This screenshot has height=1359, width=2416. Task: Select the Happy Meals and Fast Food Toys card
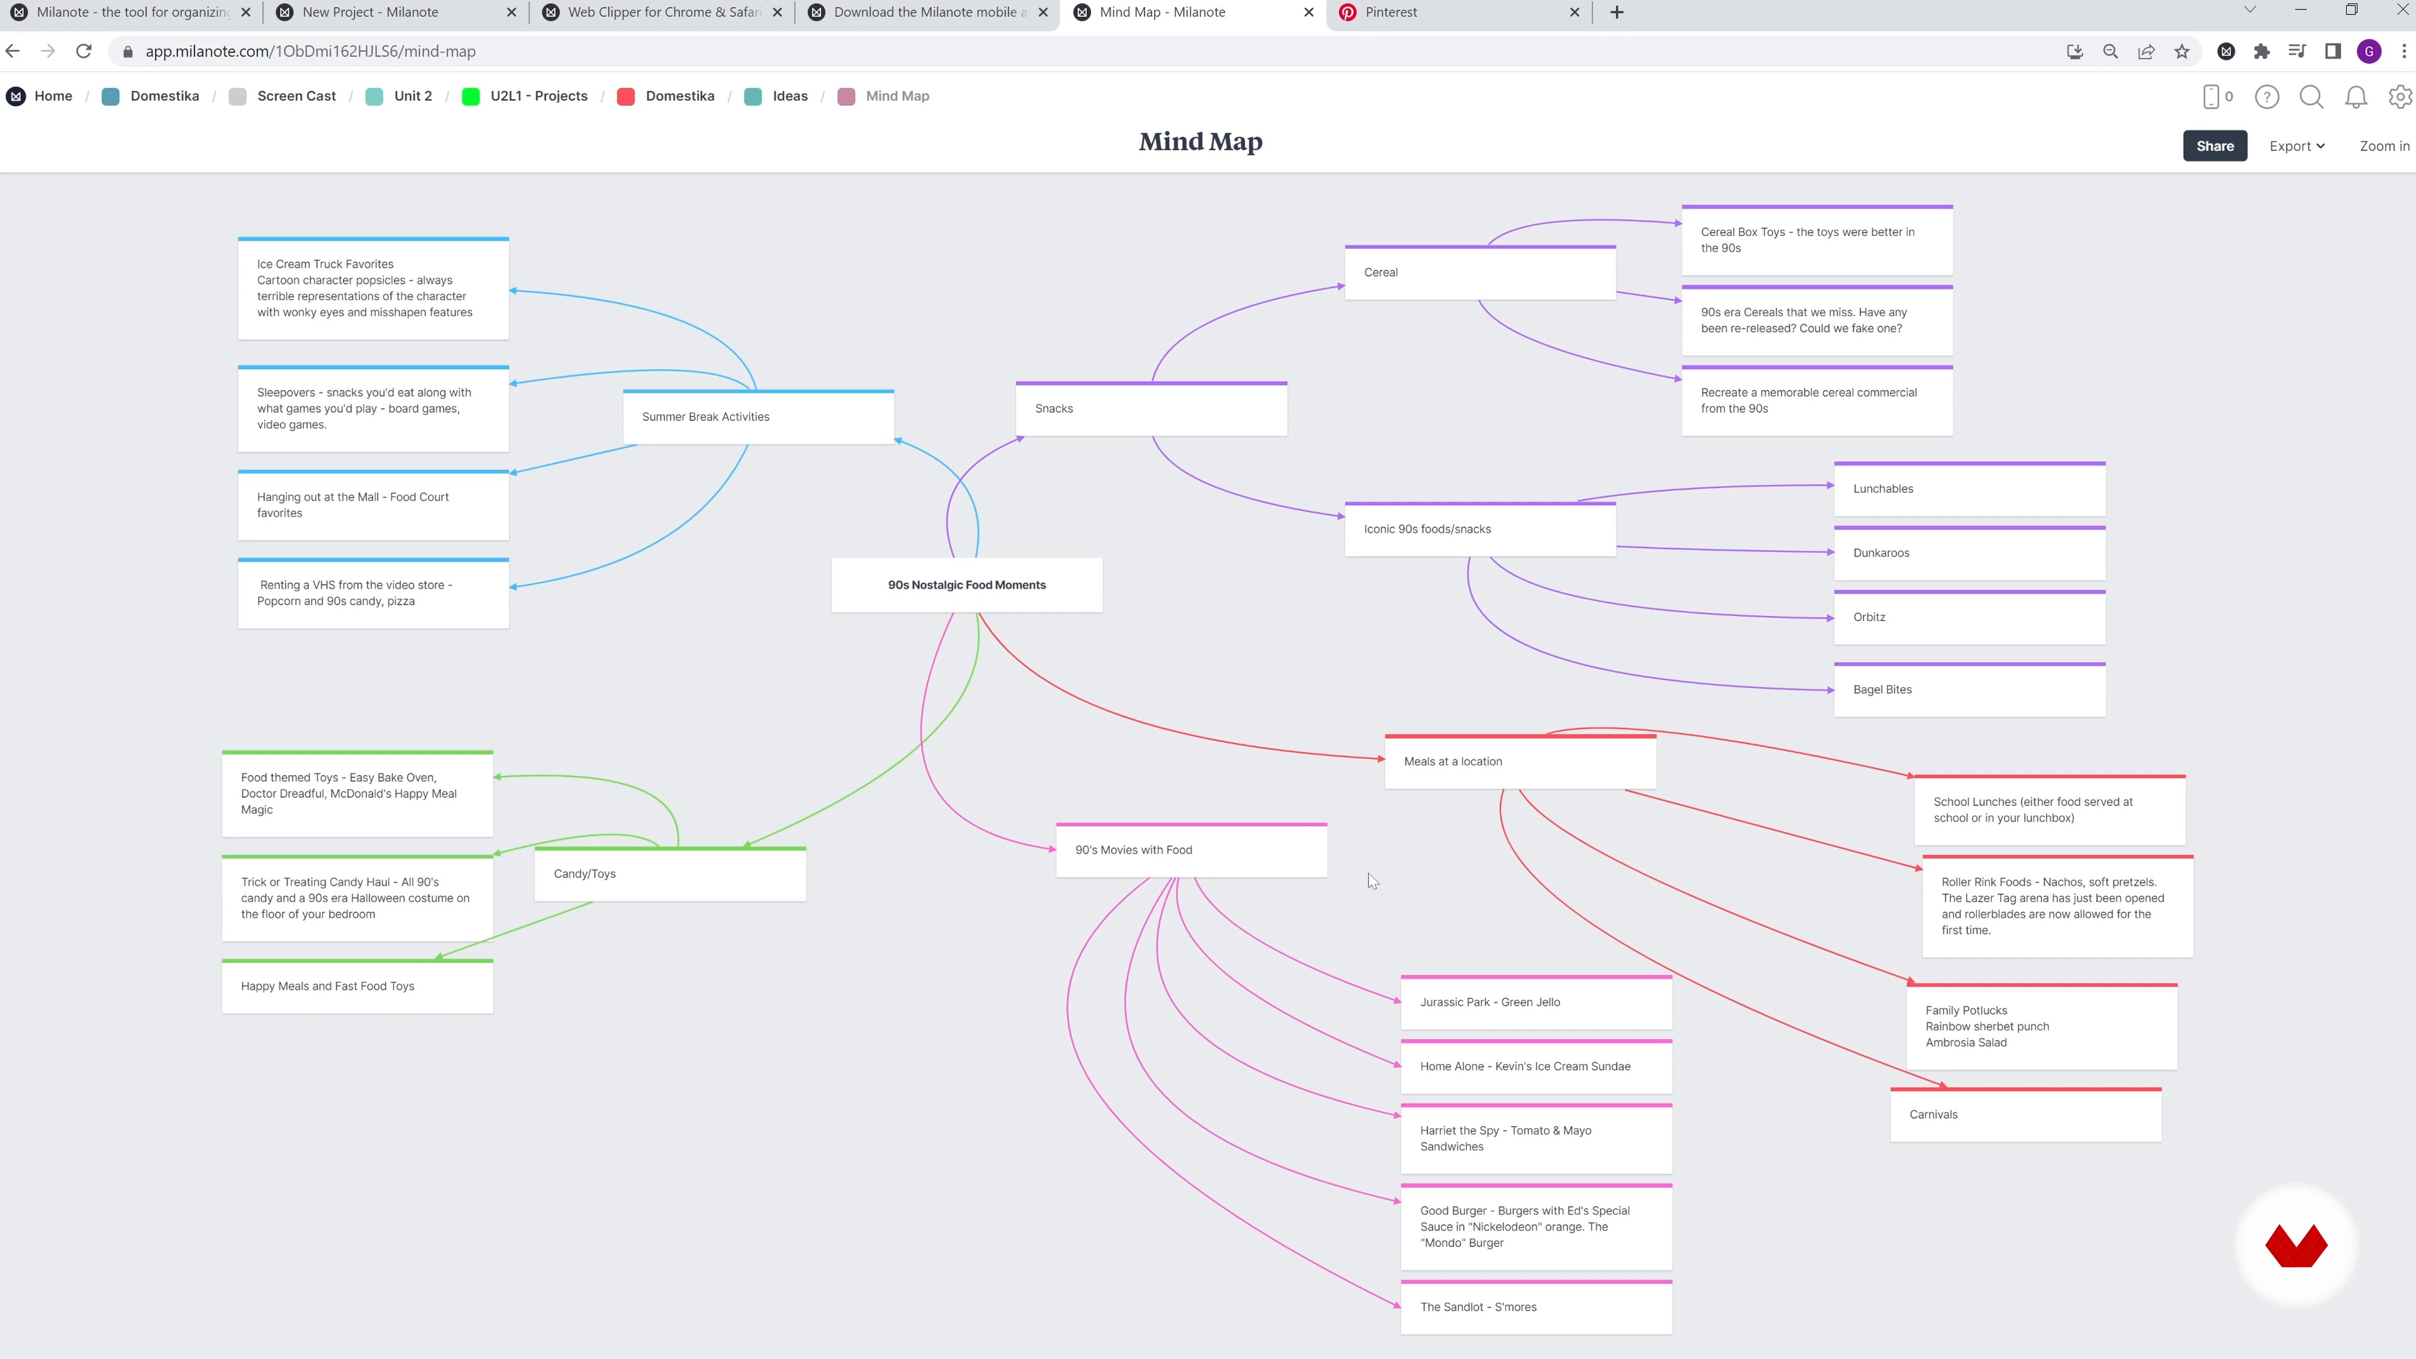click(x=357, y=986)
